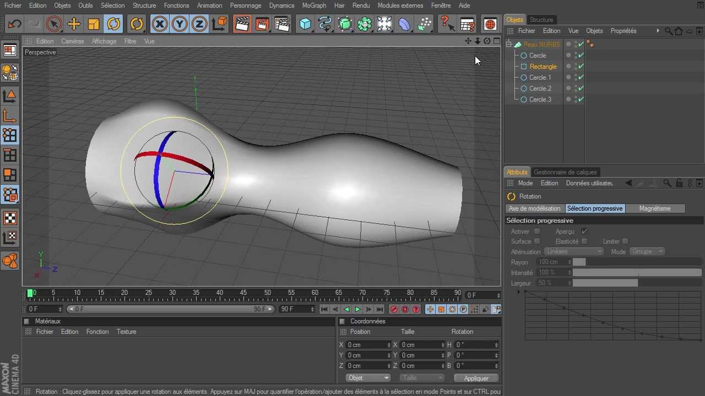The height and width of the screenshot is (396, 705).
Task: Expand the attenuation curve disclosure triangle
Action: [519, 292]
